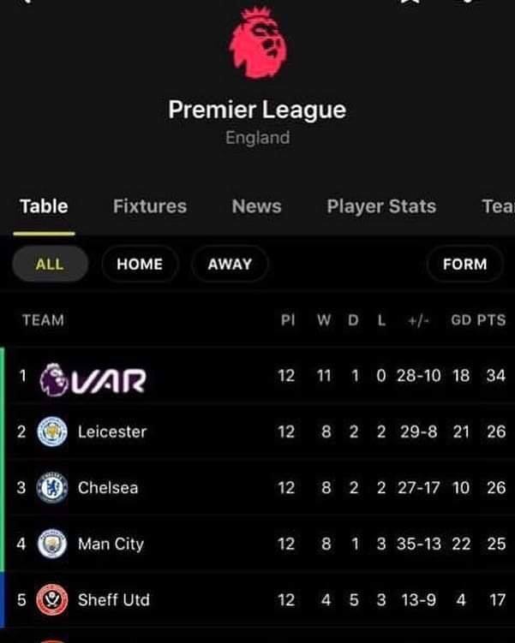Viewport: 515px width, 643px height.
Task: Open the Chelsea team name link
Action: point(108,487)
